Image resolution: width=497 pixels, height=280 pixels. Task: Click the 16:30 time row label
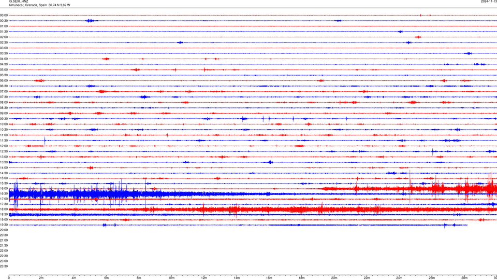(x=4, y=193)
